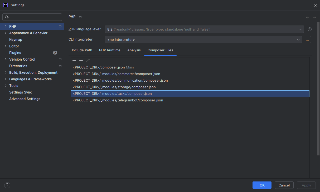
Task: Click the pencil edit icon in list toolbar
Action: pos(88,61)
